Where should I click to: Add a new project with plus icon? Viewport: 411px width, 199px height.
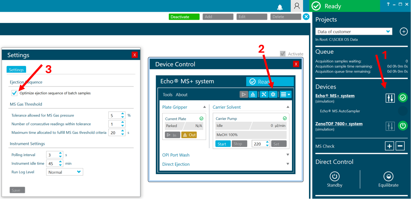[x=403, y=32]
